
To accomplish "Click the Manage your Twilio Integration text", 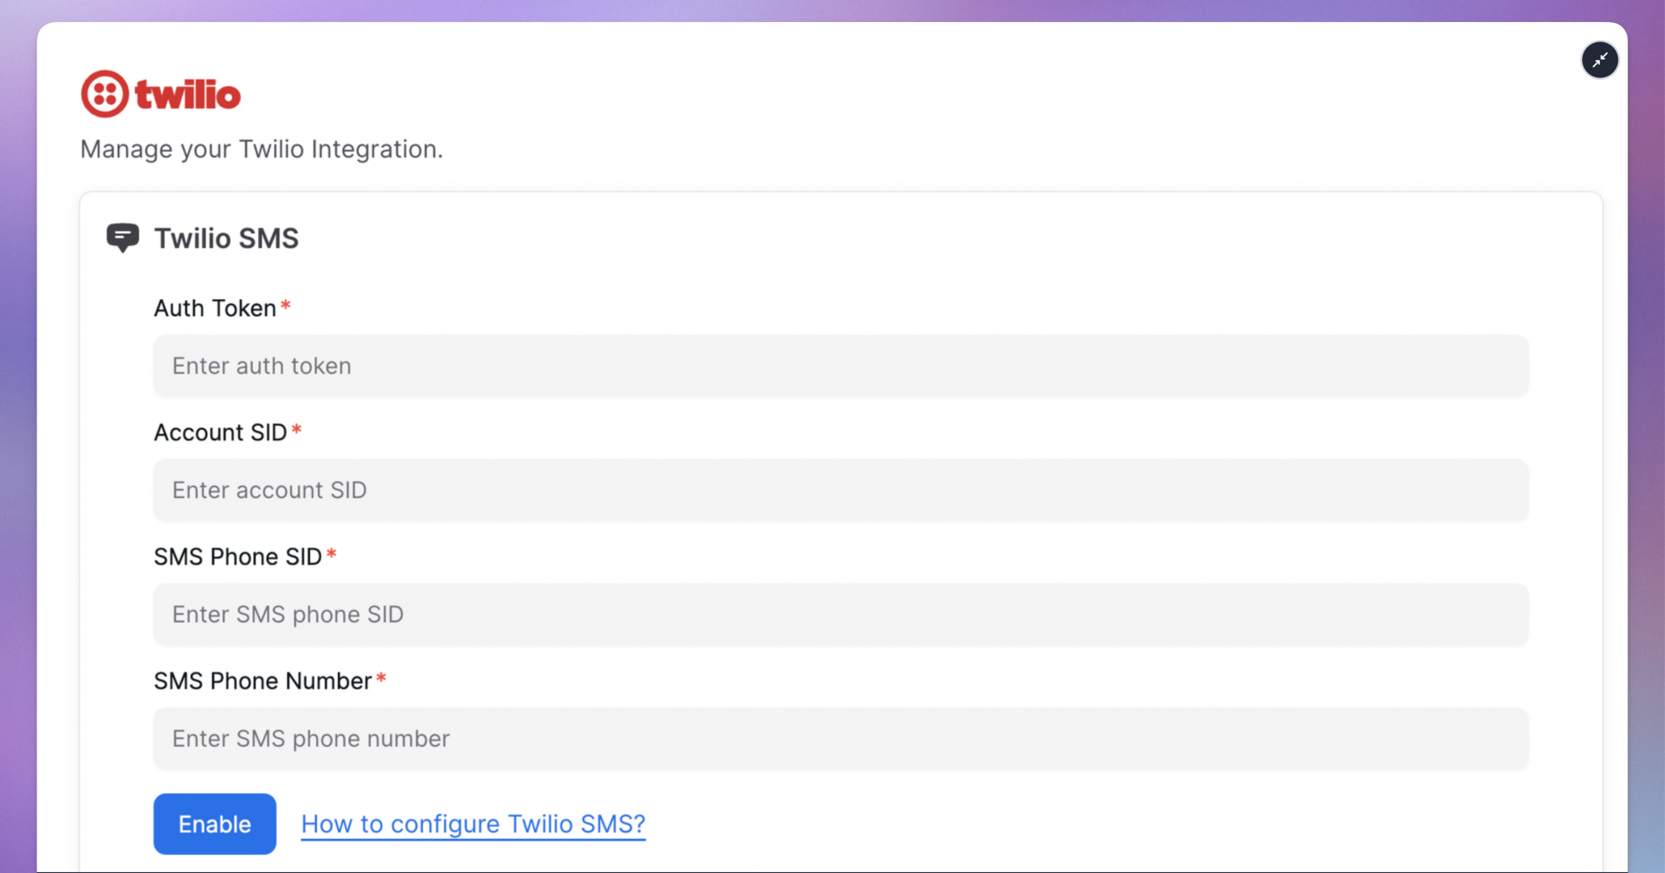I will pos(261,149).
